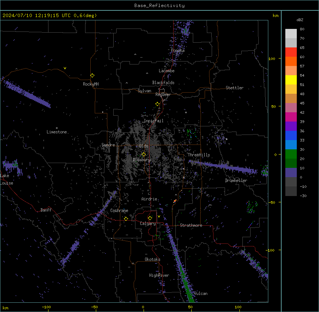Click the yellow marker above Calgary label

(x=150, y=218)
